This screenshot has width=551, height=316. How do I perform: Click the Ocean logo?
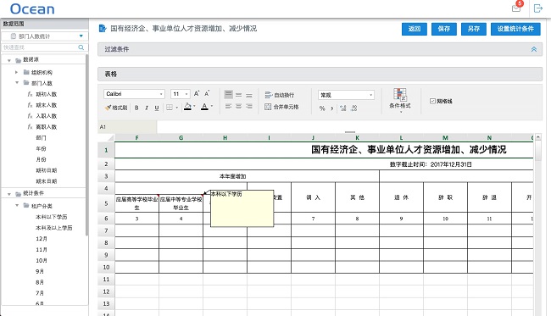click(x=32, y=8)
